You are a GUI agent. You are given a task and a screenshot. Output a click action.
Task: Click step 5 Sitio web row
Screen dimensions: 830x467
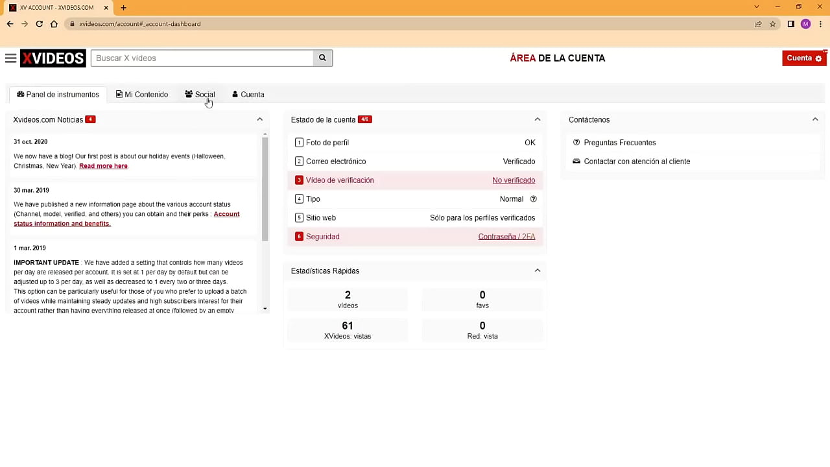coord(415,218)
